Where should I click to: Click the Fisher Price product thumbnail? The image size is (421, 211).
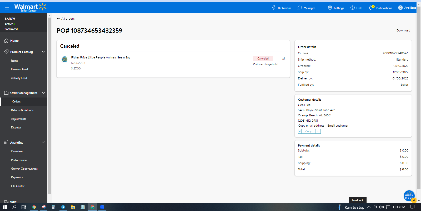tap(64, 59)
